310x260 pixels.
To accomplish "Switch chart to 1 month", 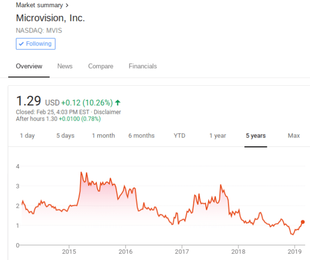I will click(x=103, y=136).
